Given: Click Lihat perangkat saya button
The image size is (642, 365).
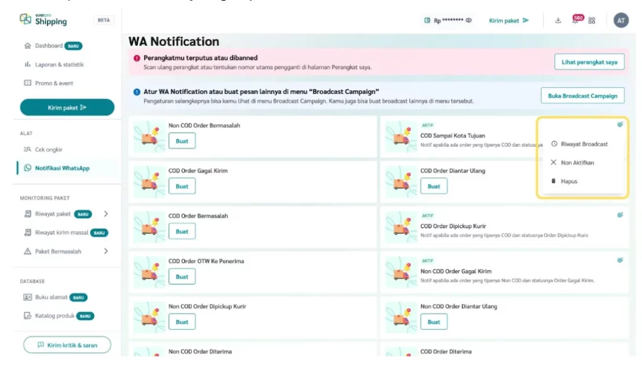Looking at the screenshot, I should coord(589,62).
